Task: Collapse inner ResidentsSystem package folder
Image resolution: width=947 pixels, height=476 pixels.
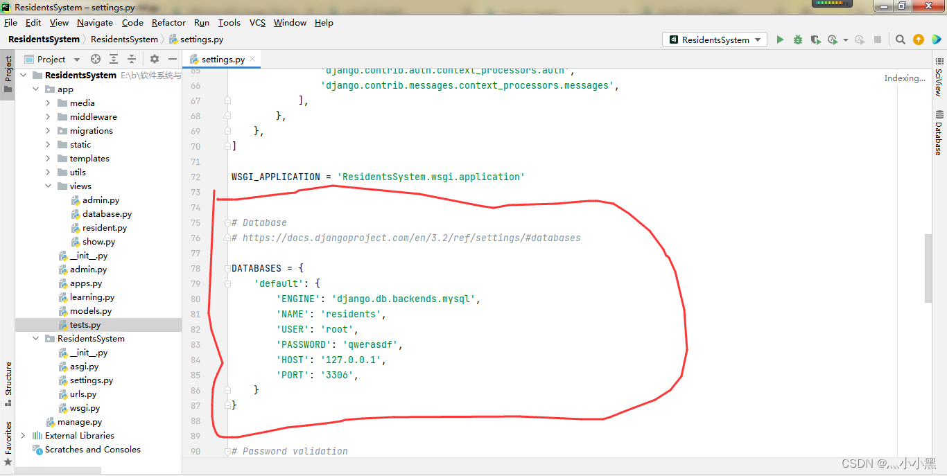Action: point(35,338)
